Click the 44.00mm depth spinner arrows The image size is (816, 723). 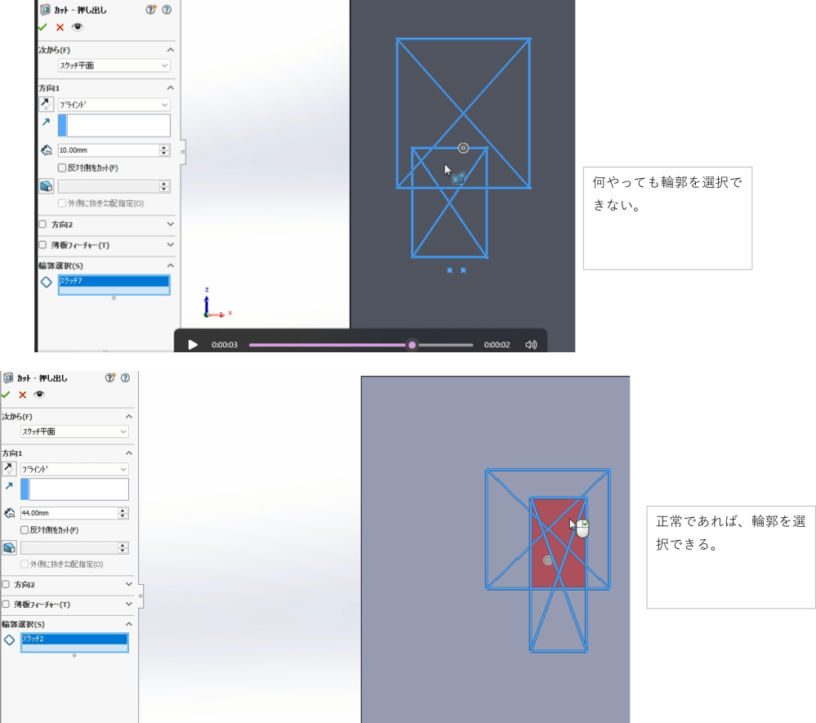tap(123, 513)
